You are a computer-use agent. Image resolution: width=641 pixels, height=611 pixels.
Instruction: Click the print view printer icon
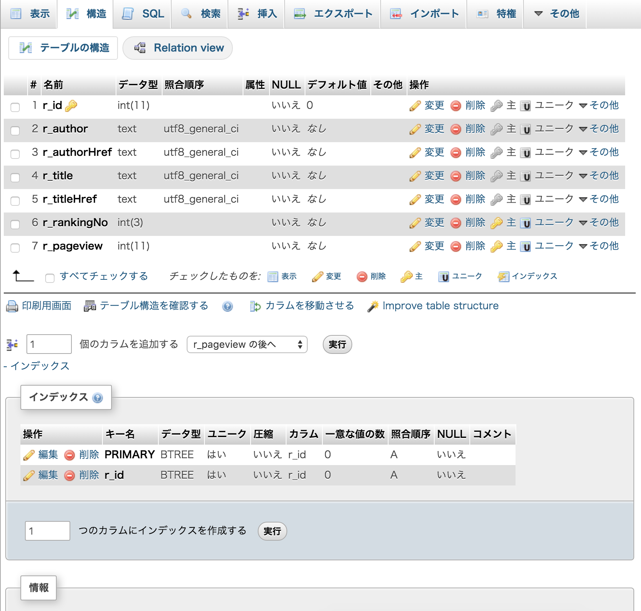[12, 306]
